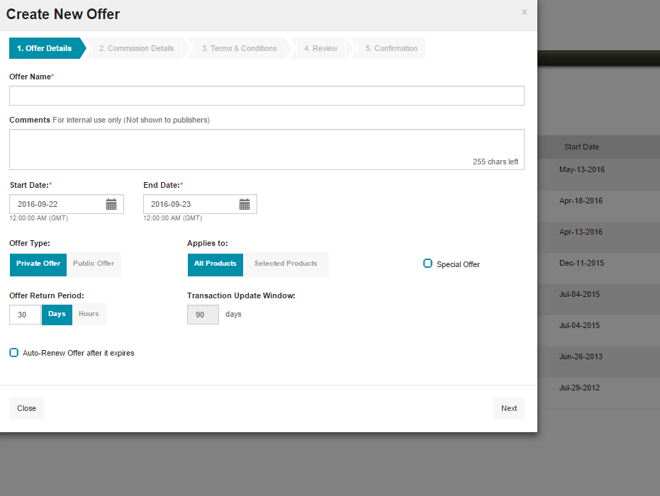
Task: Set return period unit to Hours
Action: (89, 314)
